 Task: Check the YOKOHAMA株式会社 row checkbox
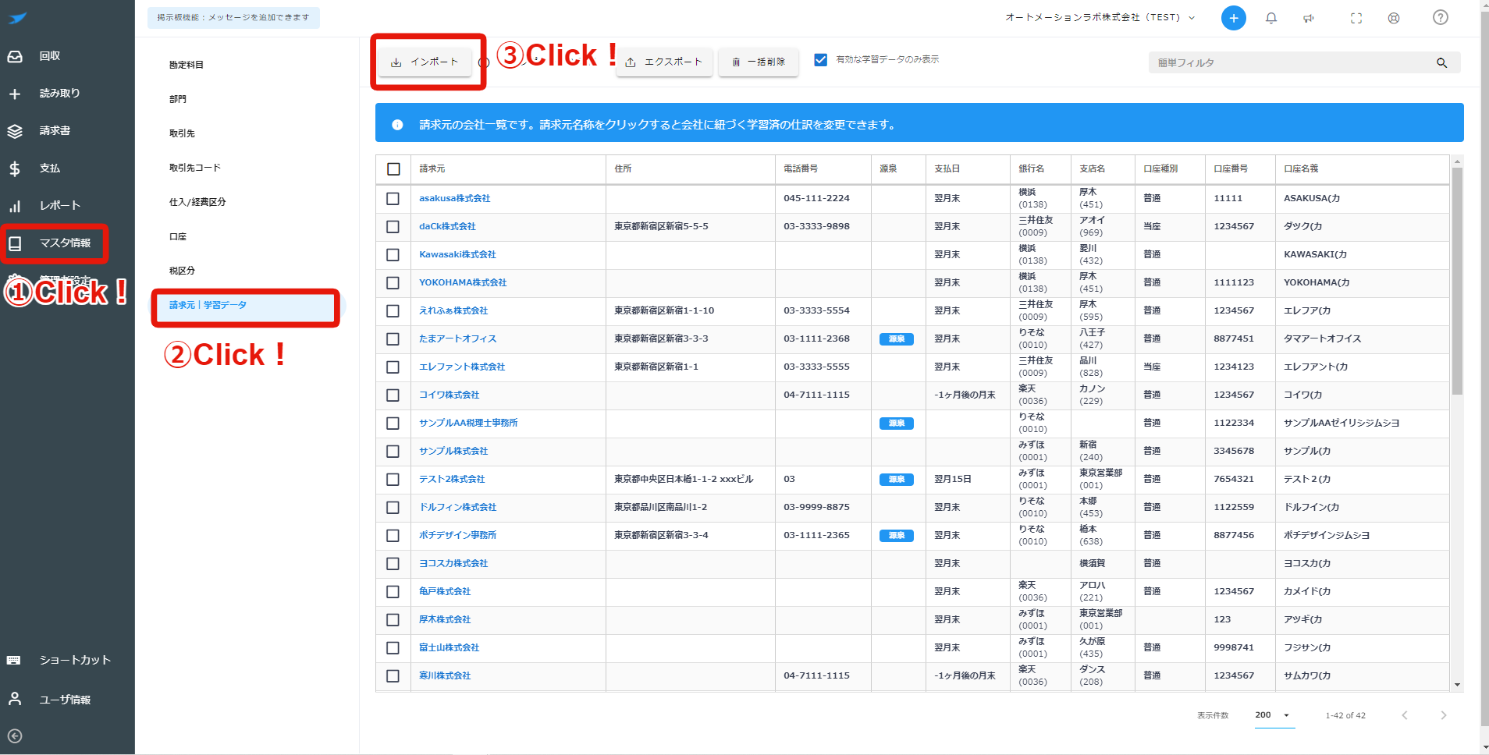(x=393, y=283)
